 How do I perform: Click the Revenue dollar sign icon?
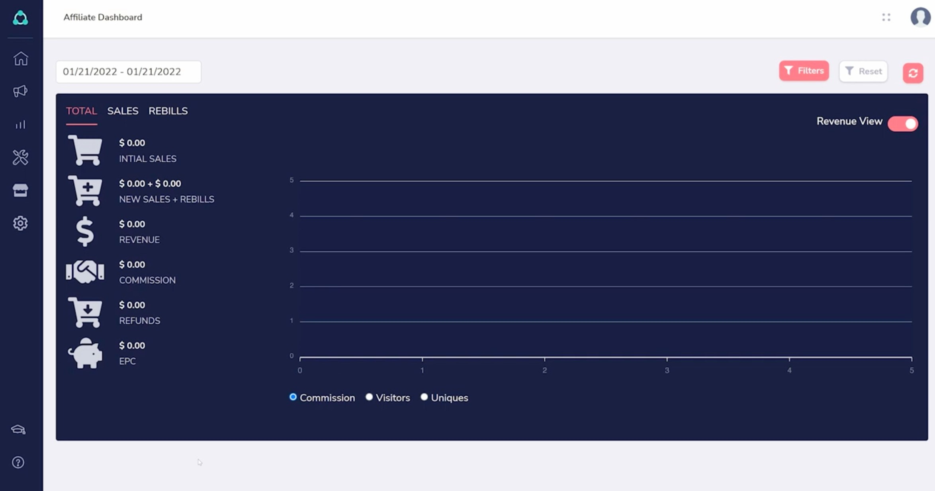pyautogui.click(x=85, y=231)
